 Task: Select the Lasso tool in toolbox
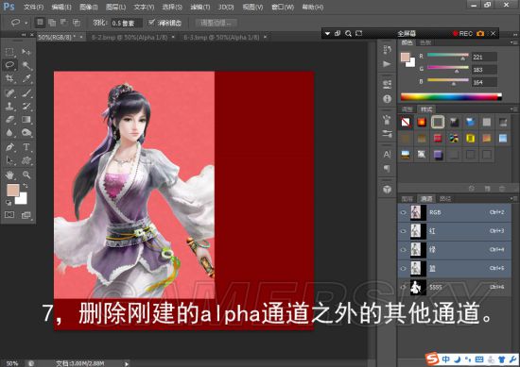click(9, 65)
